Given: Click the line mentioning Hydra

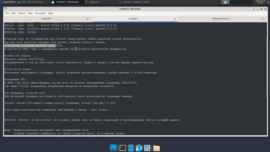Looking at the screenshot, I should coord(81,73).
